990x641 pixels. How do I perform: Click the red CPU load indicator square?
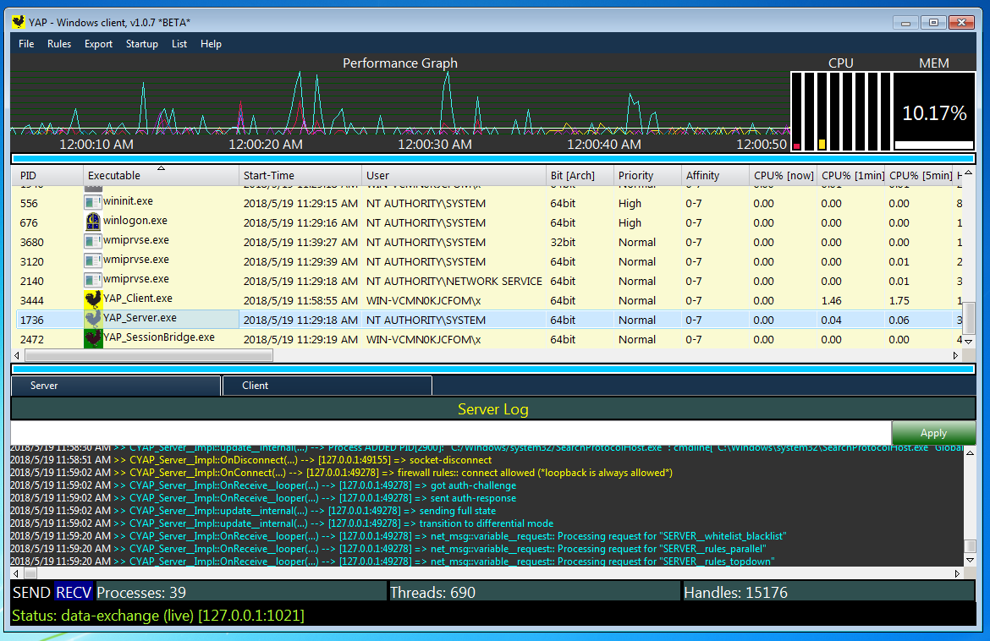click(795, 145)
